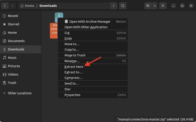
Task: Open the hamburger main menu
Action: (163, 6)
